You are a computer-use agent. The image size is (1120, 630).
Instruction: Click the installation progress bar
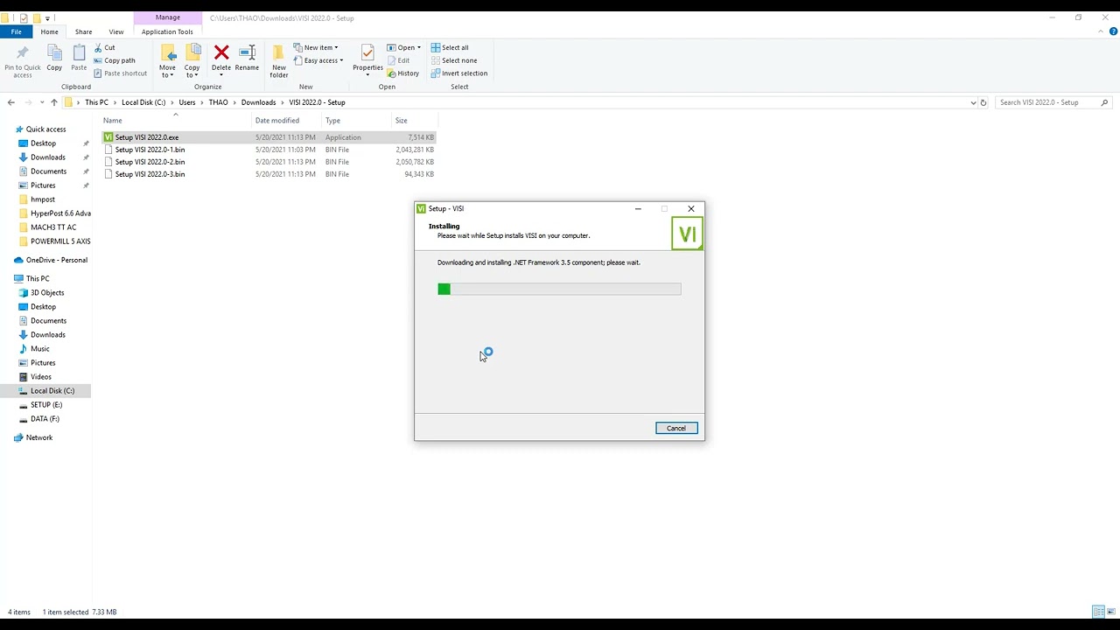tap(559, 289)
